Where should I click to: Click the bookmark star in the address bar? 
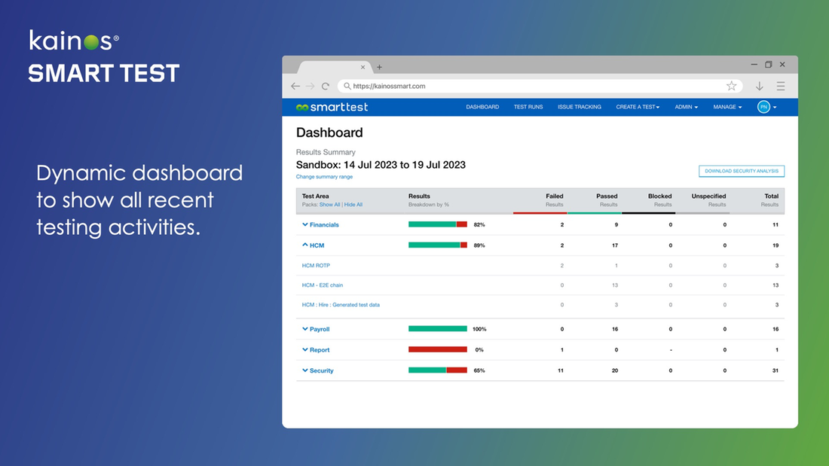coord(732,86)
